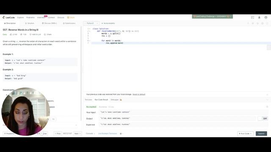Open the Console dropdown
271x152 pixels.
90,133
